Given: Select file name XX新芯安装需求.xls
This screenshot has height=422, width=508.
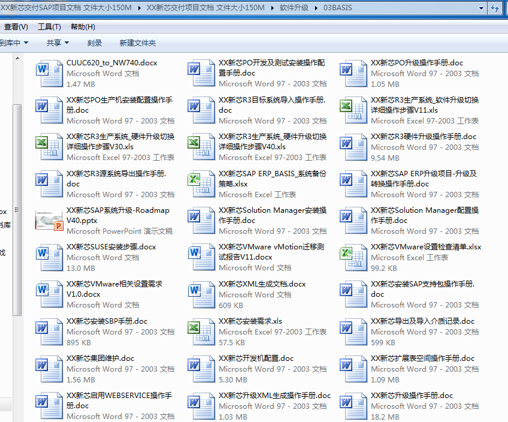Looking at the screenshot, I should tap(250, 321).
